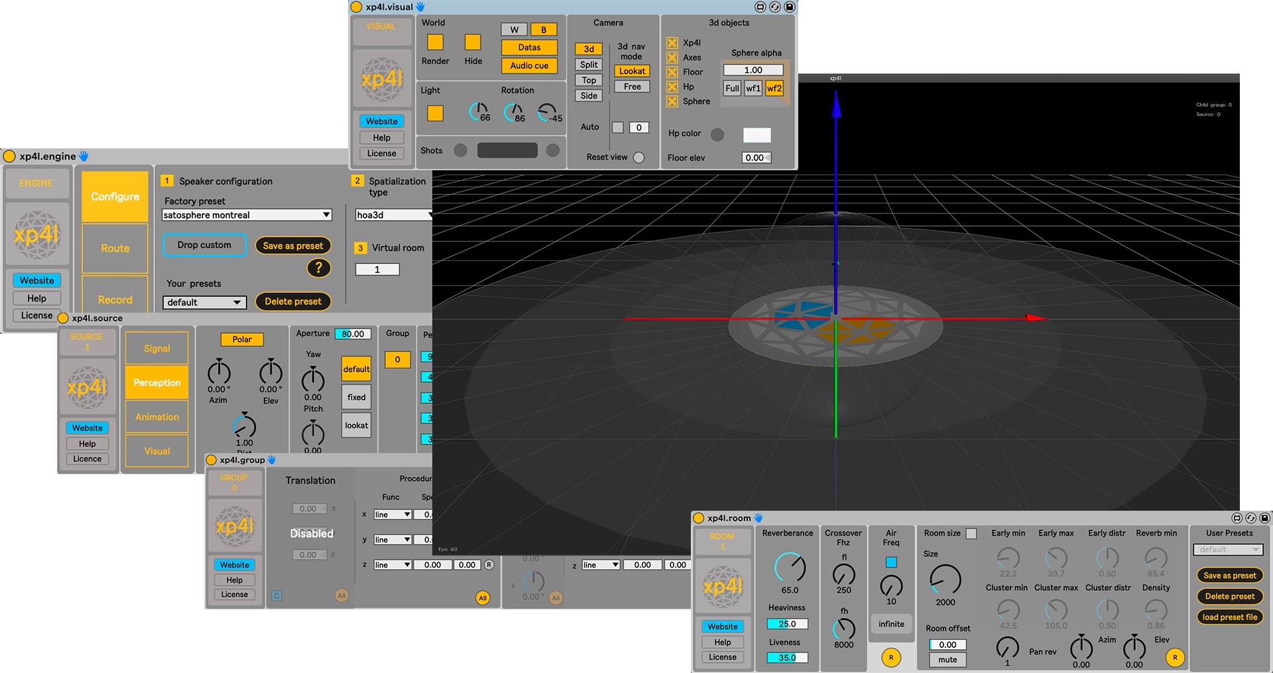This screenshot has height=673, width=1273.
Task: Click load preset file button
Action: pyautogui.click(x=1229, y=617)
